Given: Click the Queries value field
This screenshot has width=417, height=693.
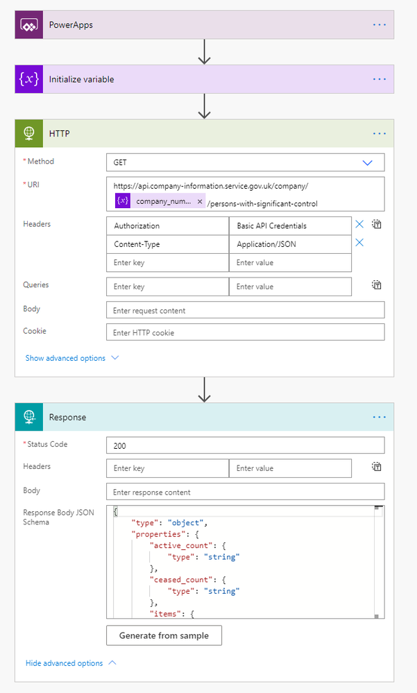Looking at the screenshot, I should (x=290, y=286).
